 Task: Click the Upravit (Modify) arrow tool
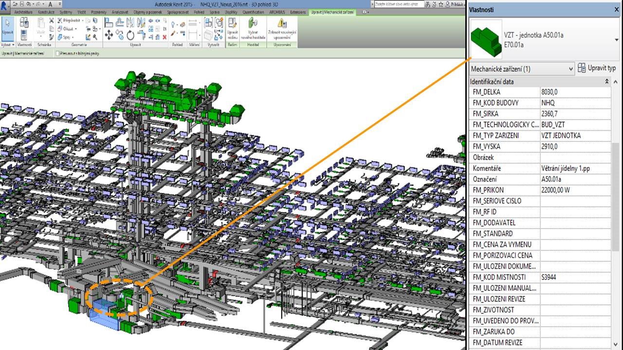[x=7, y=29]
